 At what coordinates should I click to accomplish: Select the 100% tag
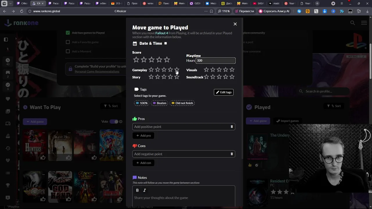[x=142, y=103]
